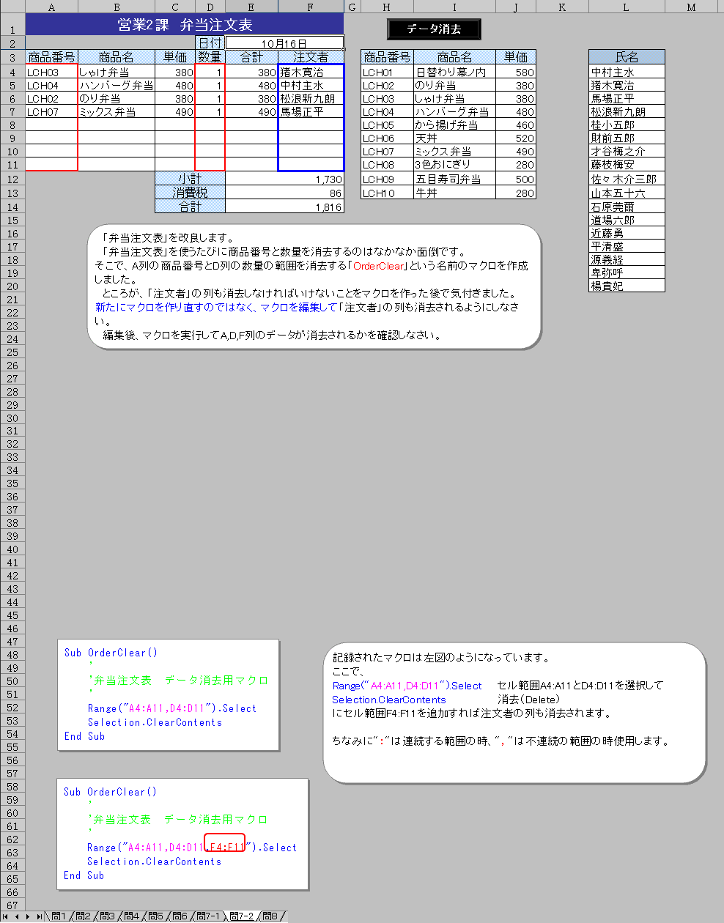Open the 問4 sheet tab
Viewport: 724px width, 923px height.
131,916
